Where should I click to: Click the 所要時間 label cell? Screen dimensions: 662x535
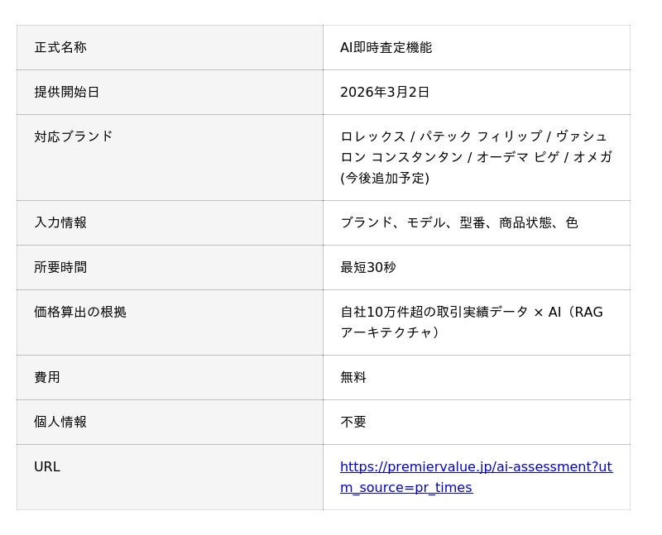pos(60,268)
